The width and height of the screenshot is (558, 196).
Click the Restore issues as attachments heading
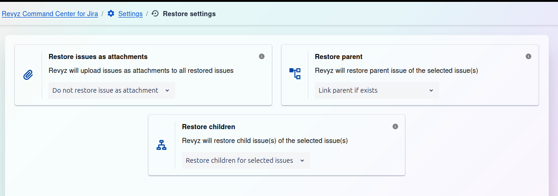[98, 57]
